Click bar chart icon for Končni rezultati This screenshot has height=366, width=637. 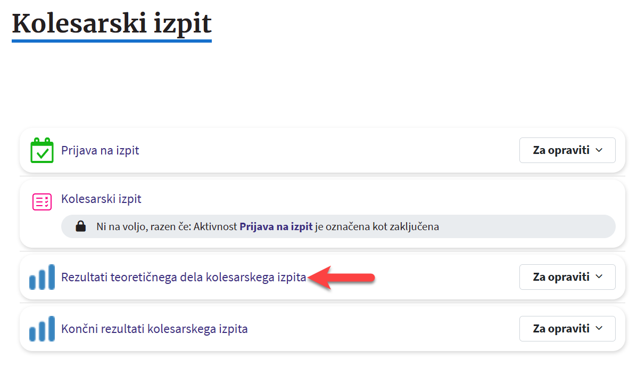42,329
